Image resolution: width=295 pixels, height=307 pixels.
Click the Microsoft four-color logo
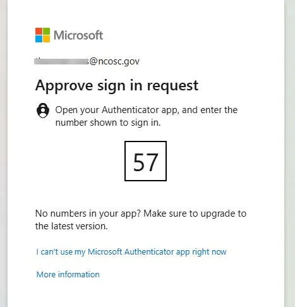[x=43, y=35]
